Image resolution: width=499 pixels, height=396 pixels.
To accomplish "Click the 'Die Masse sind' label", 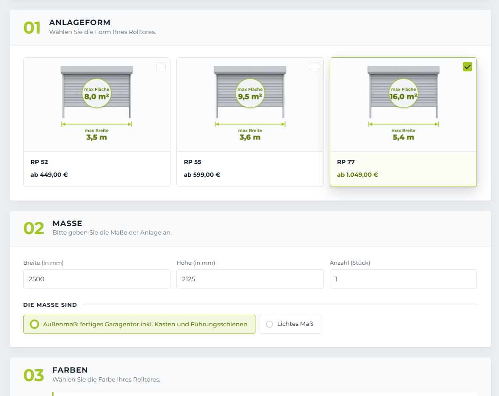I will click(50, 305).
